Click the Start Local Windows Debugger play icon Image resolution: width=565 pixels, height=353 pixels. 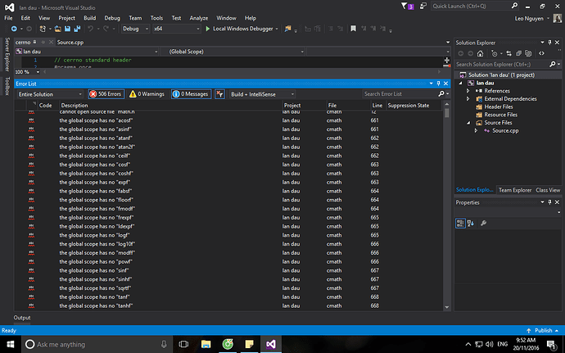pos(208,28)
